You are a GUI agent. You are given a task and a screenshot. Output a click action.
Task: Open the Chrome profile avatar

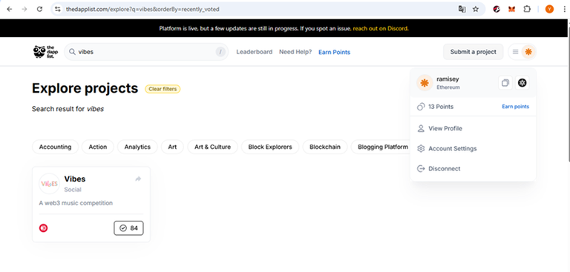549,9
